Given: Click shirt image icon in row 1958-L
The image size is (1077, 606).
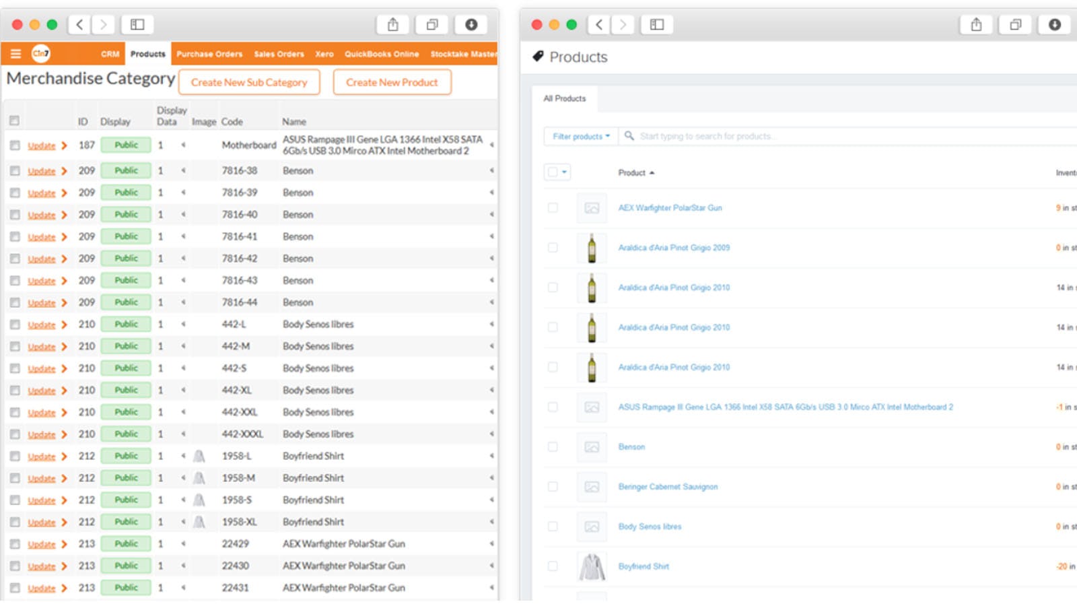Looking at the screenshot, I should pos(199,457).
